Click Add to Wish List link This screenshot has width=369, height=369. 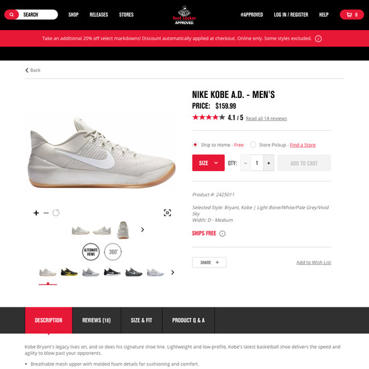pos(314,262)
